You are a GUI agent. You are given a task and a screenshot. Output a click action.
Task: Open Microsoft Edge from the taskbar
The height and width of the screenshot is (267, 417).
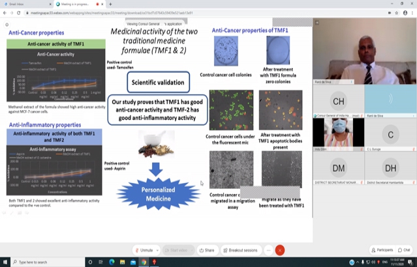(112, 262)
